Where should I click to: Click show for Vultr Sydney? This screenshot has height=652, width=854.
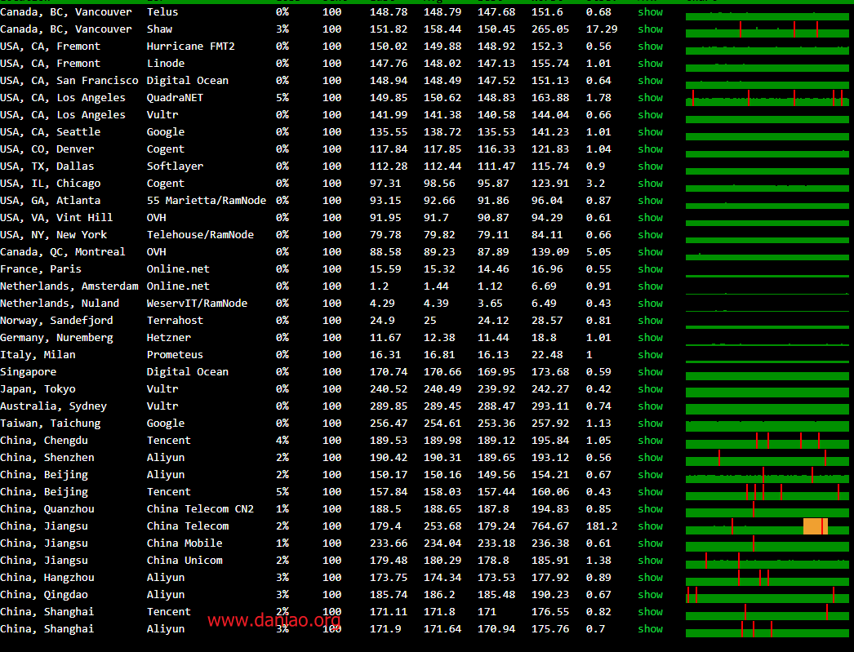[x=651, y=406]
